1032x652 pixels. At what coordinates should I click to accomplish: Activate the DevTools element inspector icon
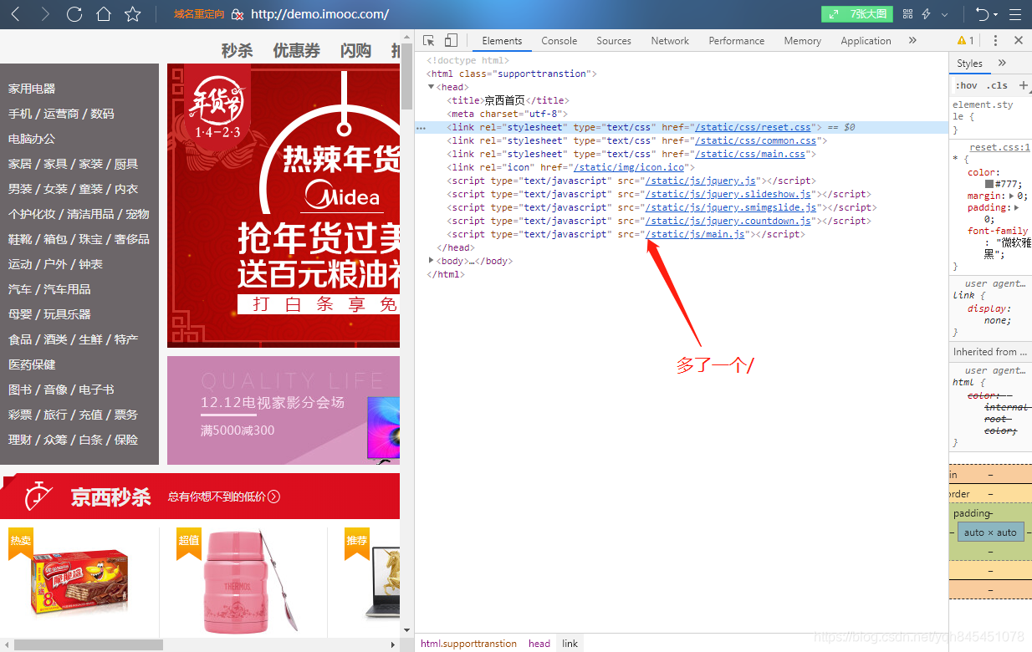429,40
